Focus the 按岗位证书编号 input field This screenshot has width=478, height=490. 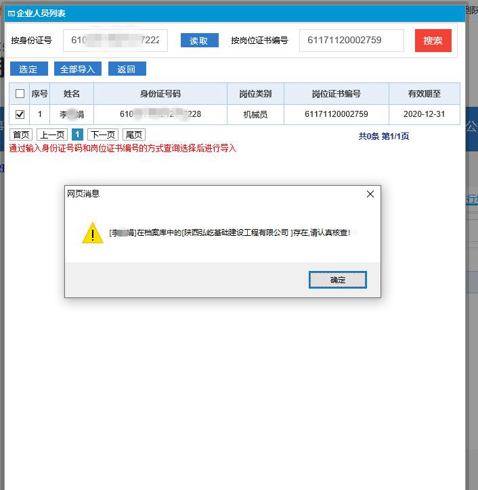[x=351, y=41]
